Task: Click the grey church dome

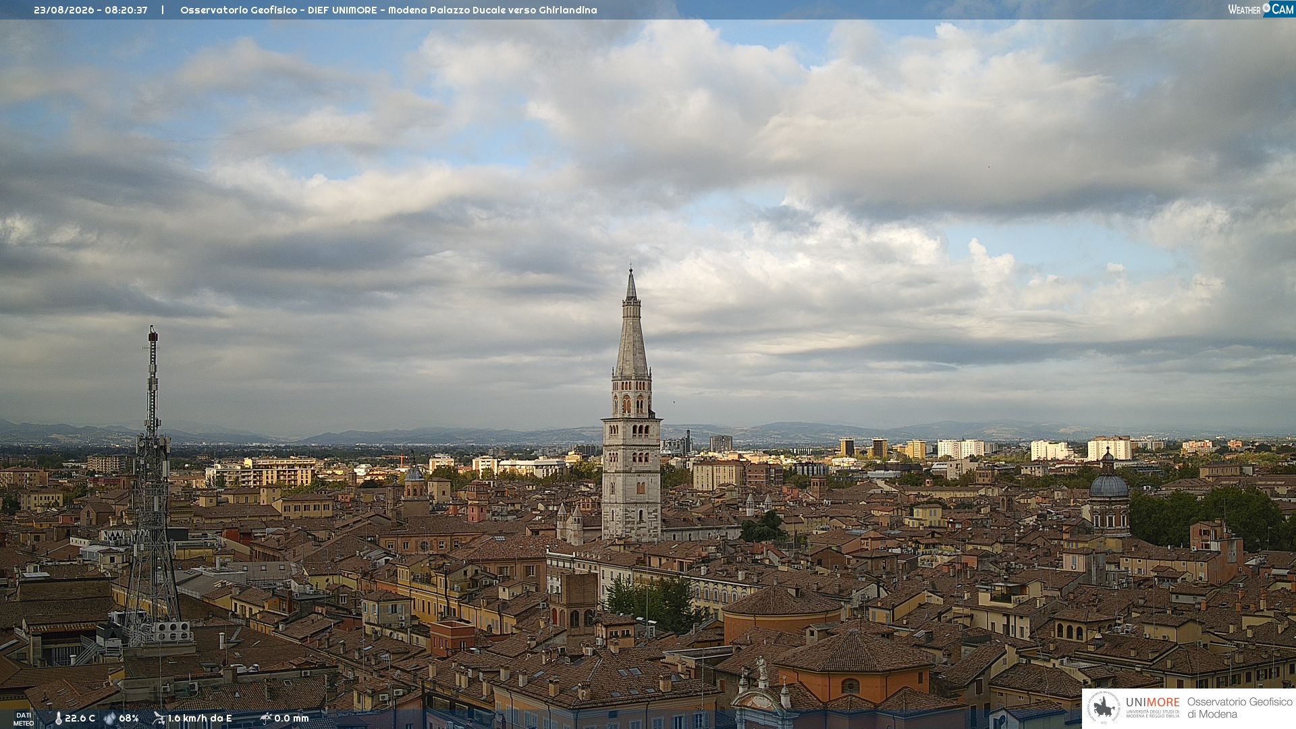Action: 1109,485
